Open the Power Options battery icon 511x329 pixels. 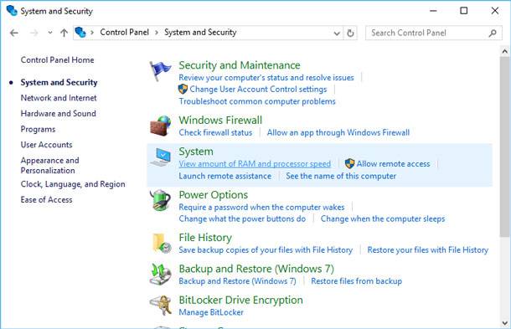pyautogui.click(x=160, y=200)
